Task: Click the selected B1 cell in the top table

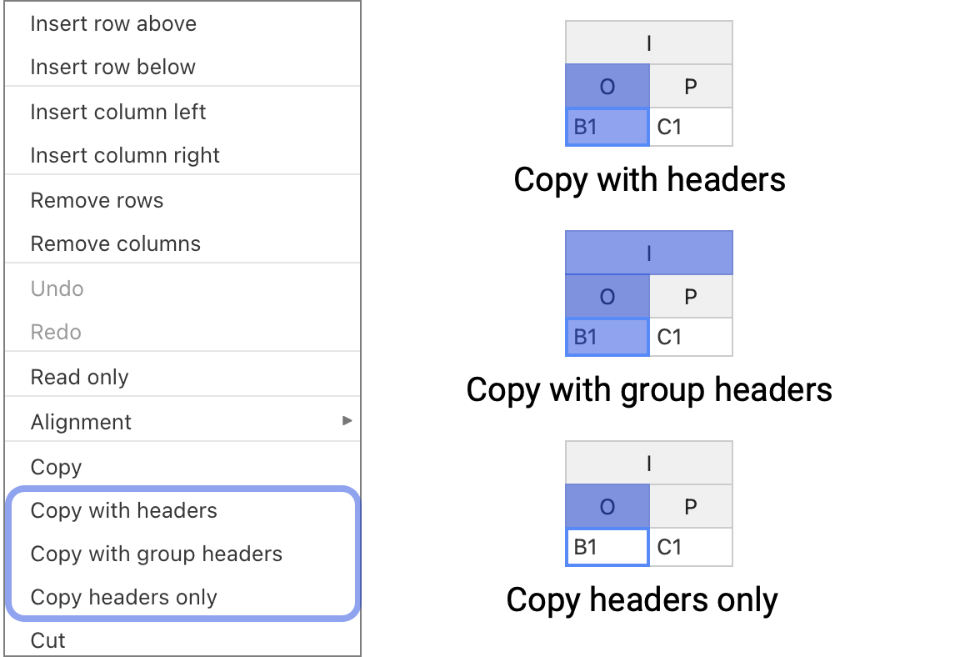Action: (607, 127)
